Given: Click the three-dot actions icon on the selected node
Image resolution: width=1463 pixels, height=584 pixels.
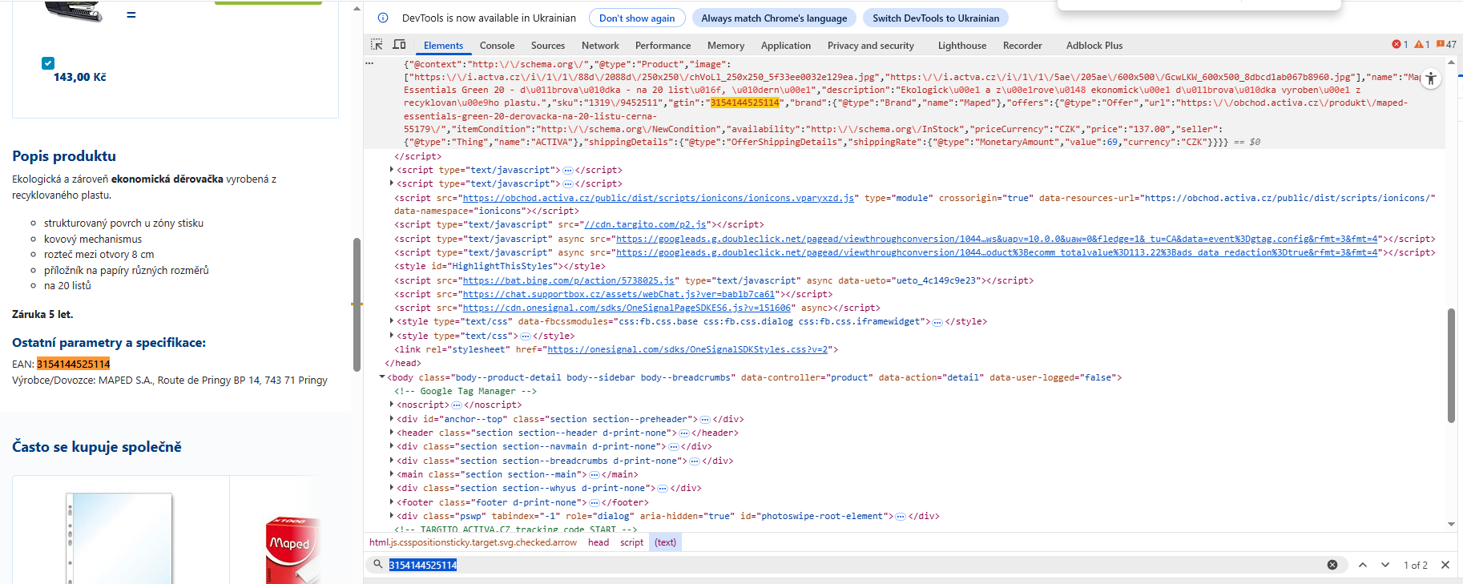Looking at the screenshot, I should point(369,63).
